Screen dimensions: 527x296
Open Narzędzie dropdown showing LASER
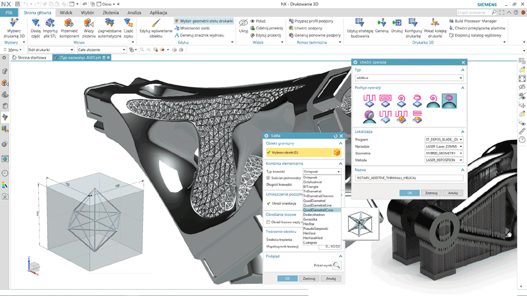coord(444,146)
